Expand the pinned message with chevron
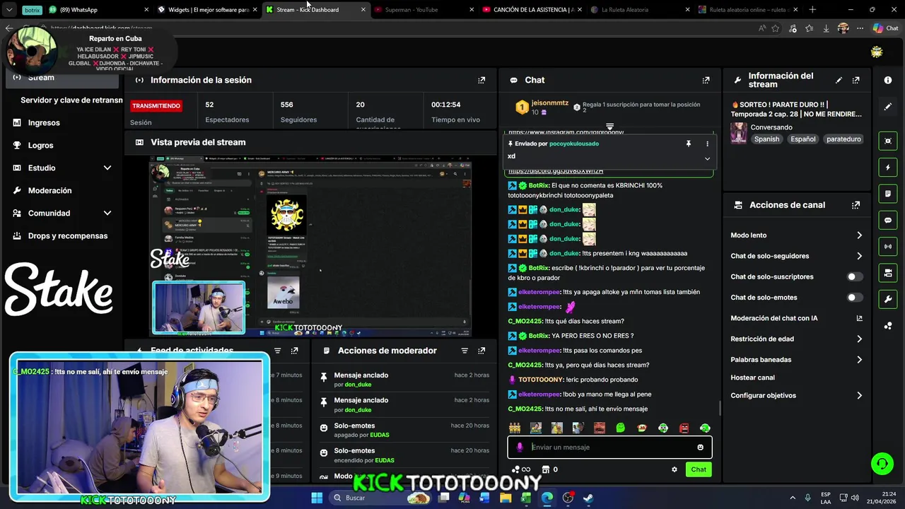This screenshot has width=905, height=509. click(707, 158)
